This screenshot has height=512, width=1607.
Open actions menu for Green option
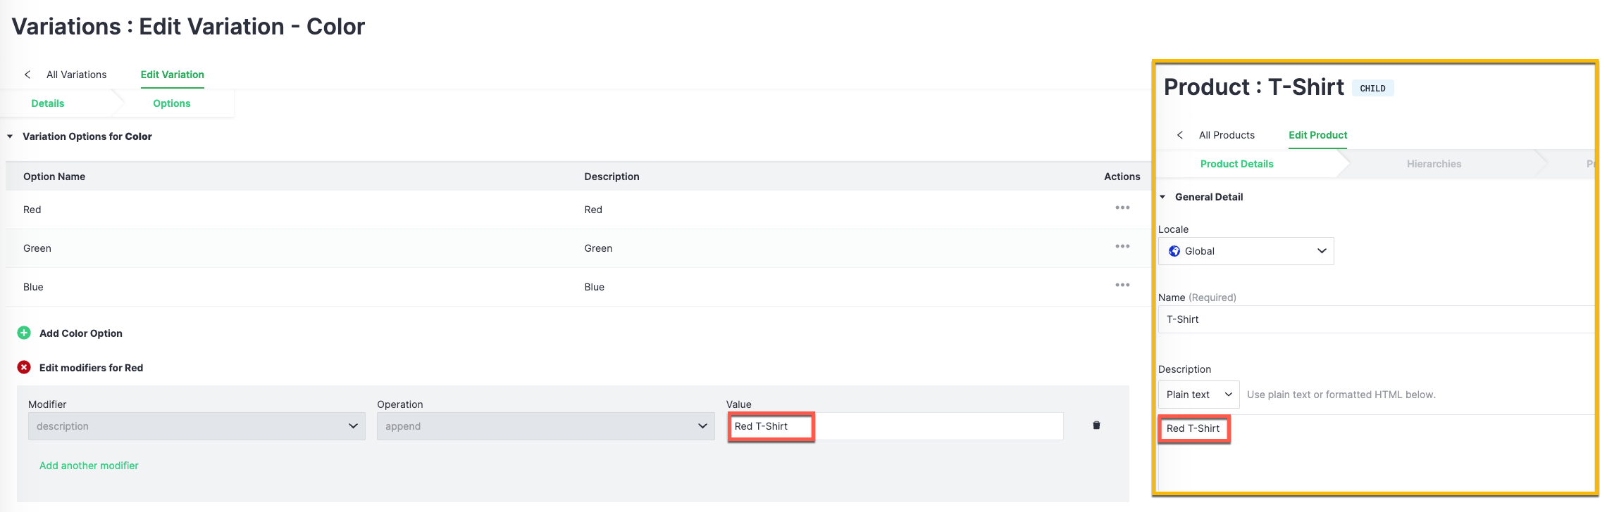pyautogui.click(x=1122, y=247)
